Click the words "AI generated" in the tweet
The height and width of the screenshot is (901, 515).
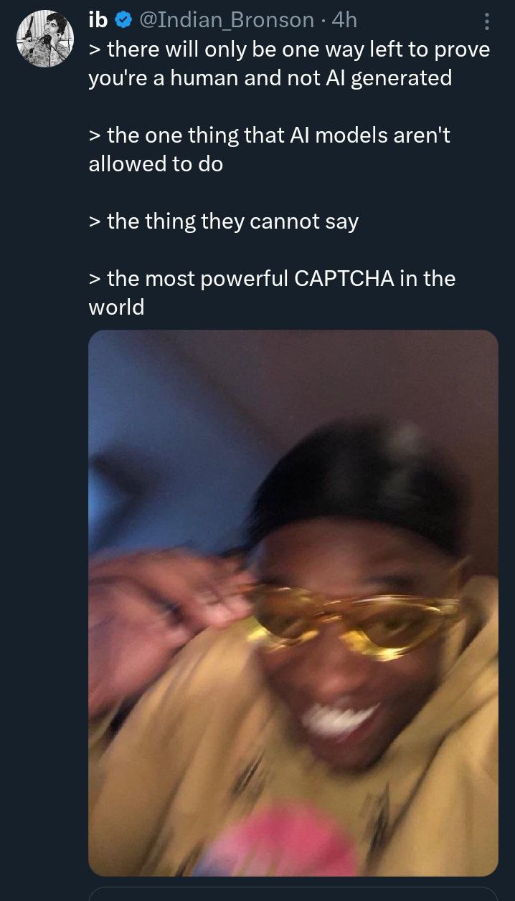[x=389, y=77]
